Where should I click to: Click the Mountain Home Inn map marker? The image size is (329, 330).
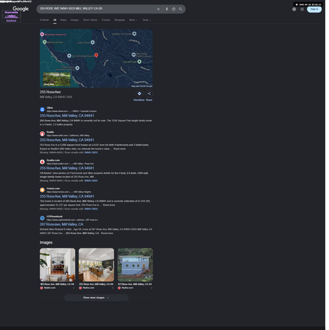[x=42, y=34]
